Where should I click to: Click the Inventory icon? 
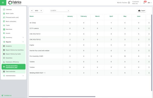coord(4,37)
